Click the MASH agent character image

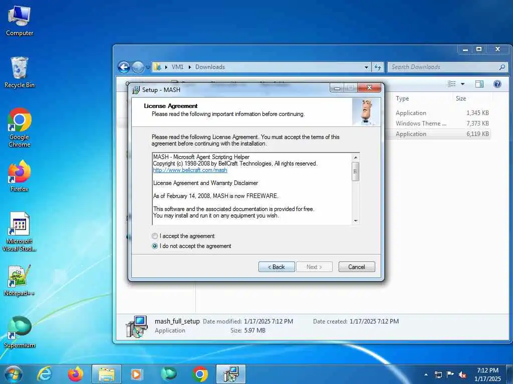(366, 112)
